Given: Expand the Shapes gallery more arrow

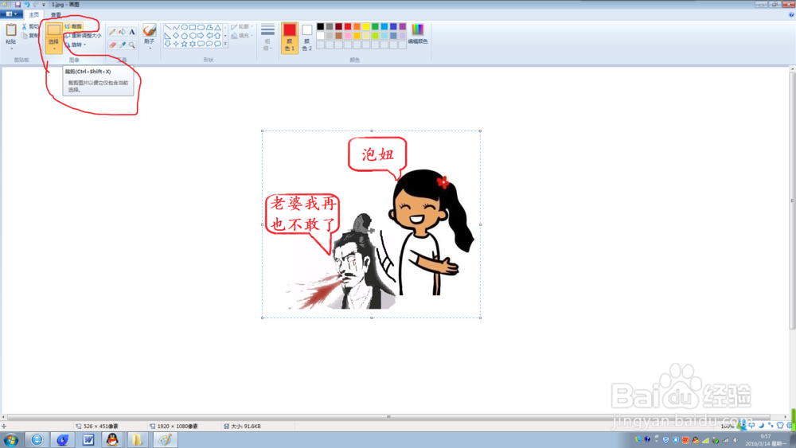Looking at the screenshot, I should [225, 44].
